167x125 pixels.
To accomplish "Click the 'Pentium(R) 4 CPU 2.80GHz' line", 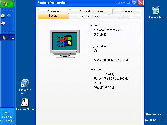I will [x=111, y=79].
